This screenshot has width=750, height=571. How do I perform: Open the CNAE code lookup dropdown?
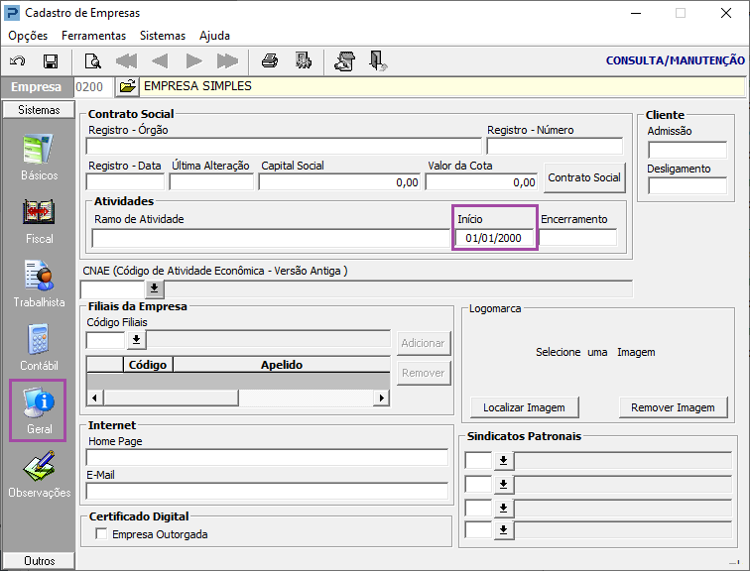pyautogui.click(x=154, y=289)
